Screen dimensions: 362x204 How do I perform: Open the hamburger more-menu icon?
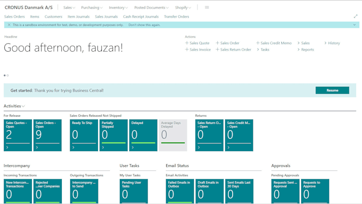click(x=207, y=7)
